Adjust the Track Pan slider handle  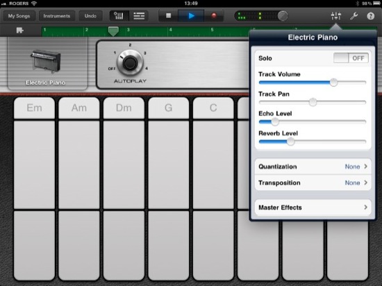click(x=313, y=102)
